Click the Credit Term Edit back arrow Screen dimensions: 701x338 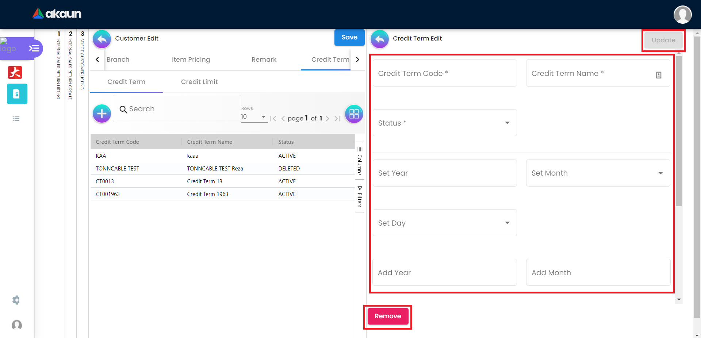pos(380,39)
